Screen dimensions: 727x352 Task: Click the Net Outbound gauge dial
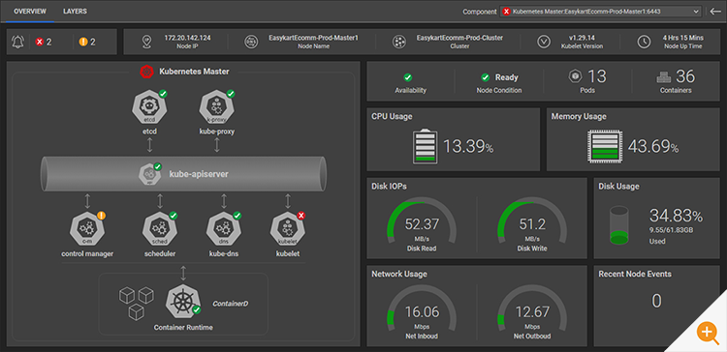click(x=532, y=308)
